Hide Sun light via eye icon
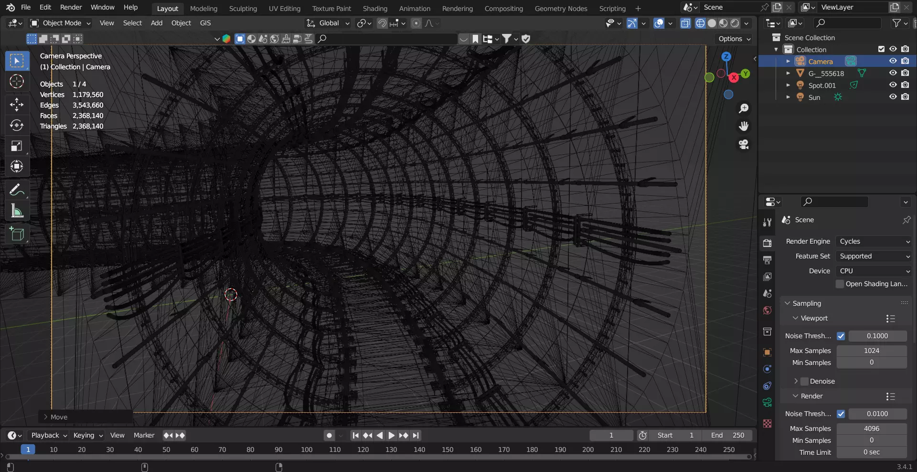 (893, 97)
